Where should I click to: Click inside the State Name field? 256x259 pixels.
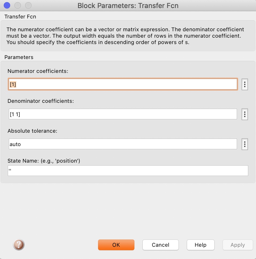pos(128,170)
